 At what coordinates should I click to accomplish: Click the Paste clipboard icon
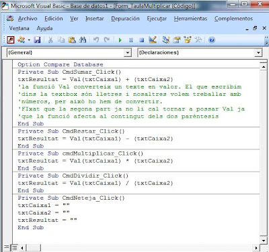pyautogui.click(x=72, y=40)
